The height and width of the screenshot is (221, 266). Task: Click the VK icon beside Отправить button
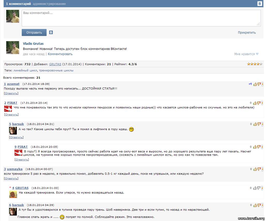pyautogui.click(x=51, y=33)
